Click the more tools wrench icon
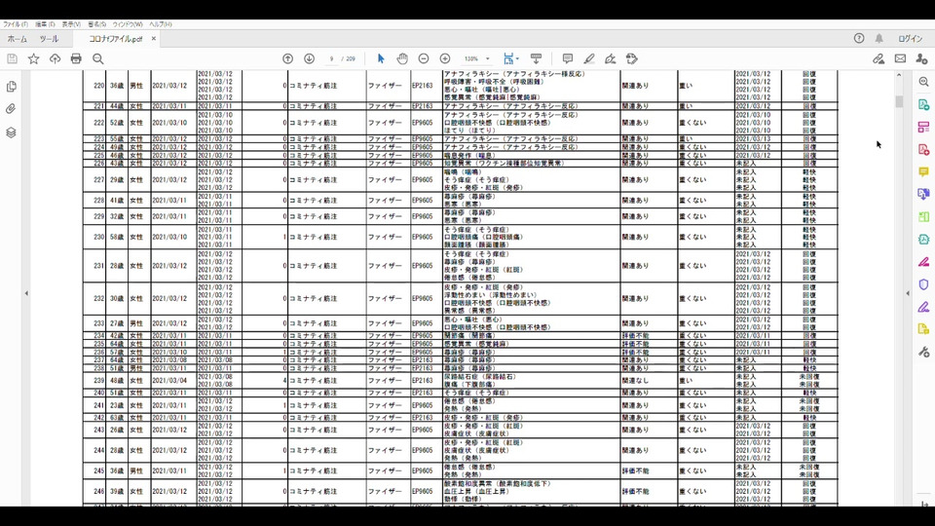 [923, 352]
